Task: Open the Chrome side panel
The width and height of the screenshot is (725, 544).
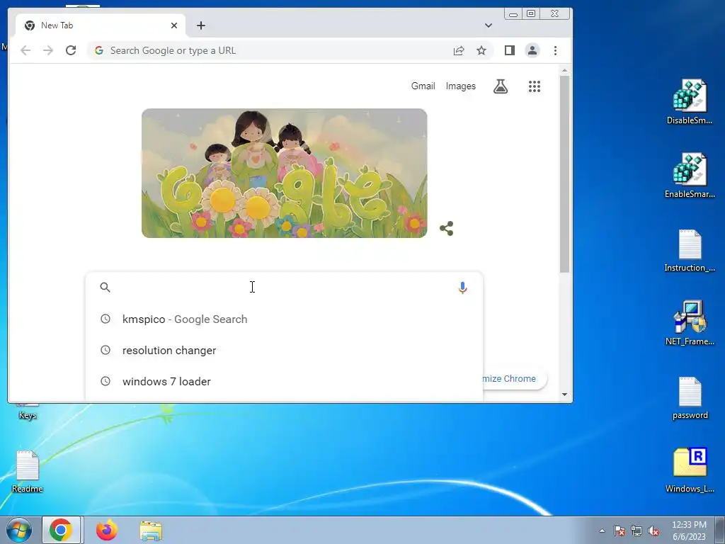Action: 510,50
